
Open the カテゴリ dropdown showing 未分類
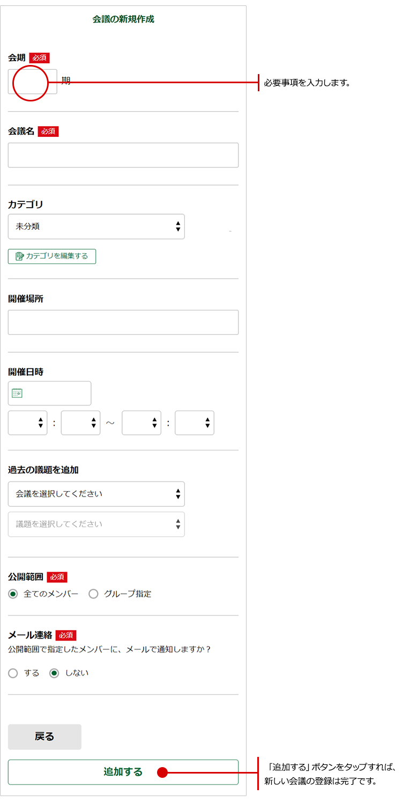pos(96,227)
